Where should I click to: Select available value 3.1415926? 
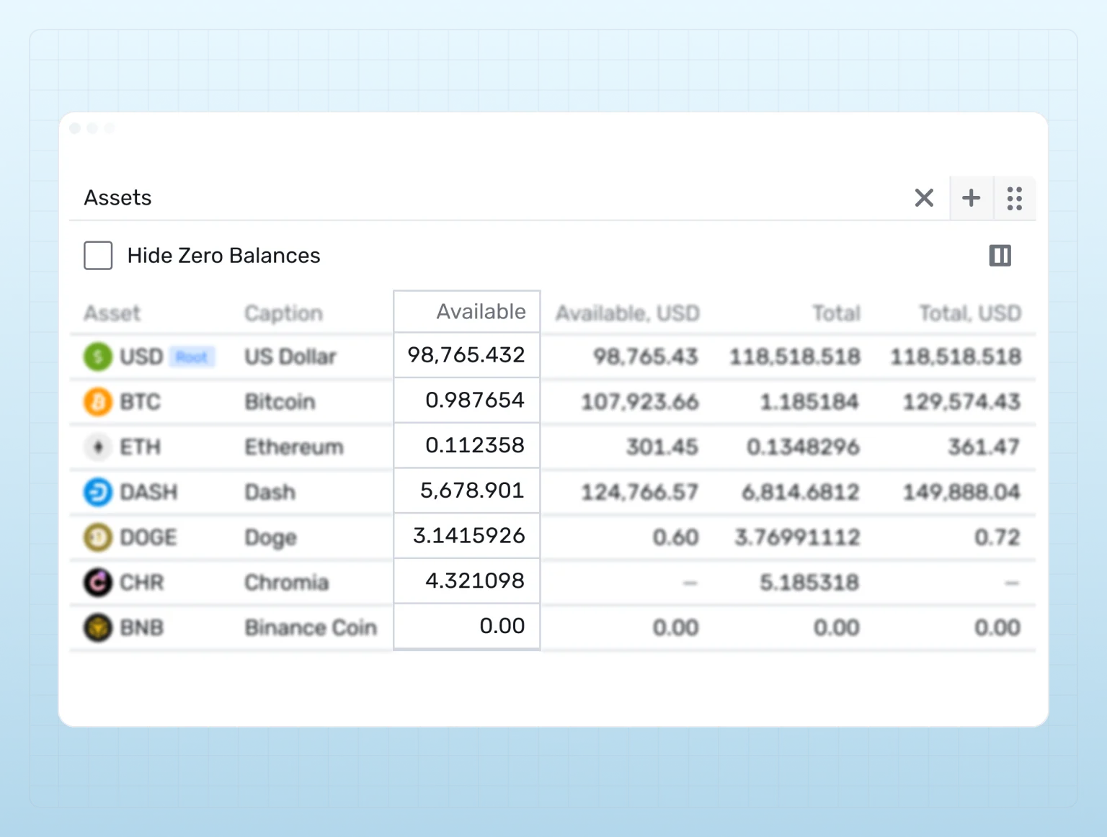(469, 536)
